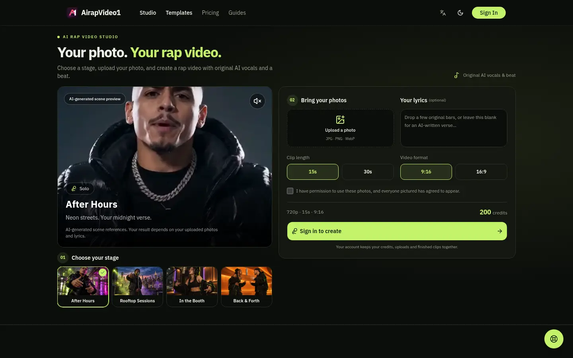Click into the Your lyrics text box
This screenshot has height=358, width=573.
[454, 128]
